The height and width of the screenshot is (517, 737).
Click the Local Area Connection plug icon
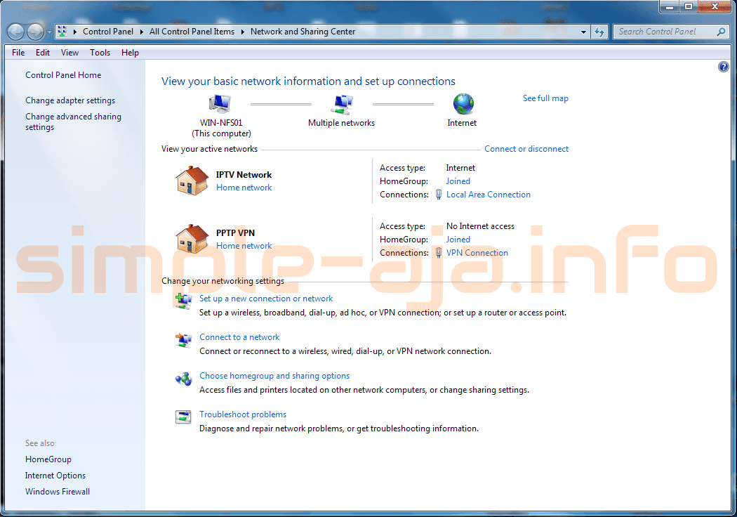439,195
